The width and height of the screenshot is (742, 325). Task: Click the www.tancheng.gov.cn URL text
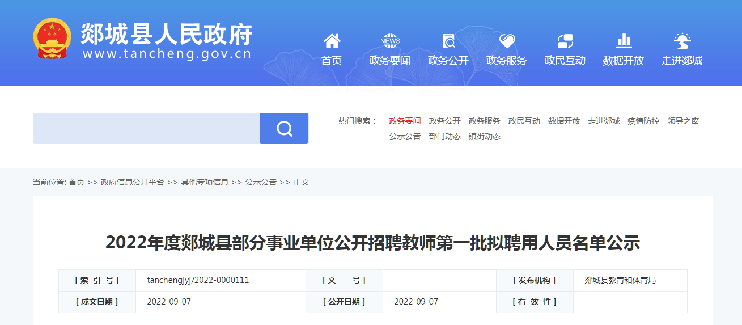pos(167,54)
